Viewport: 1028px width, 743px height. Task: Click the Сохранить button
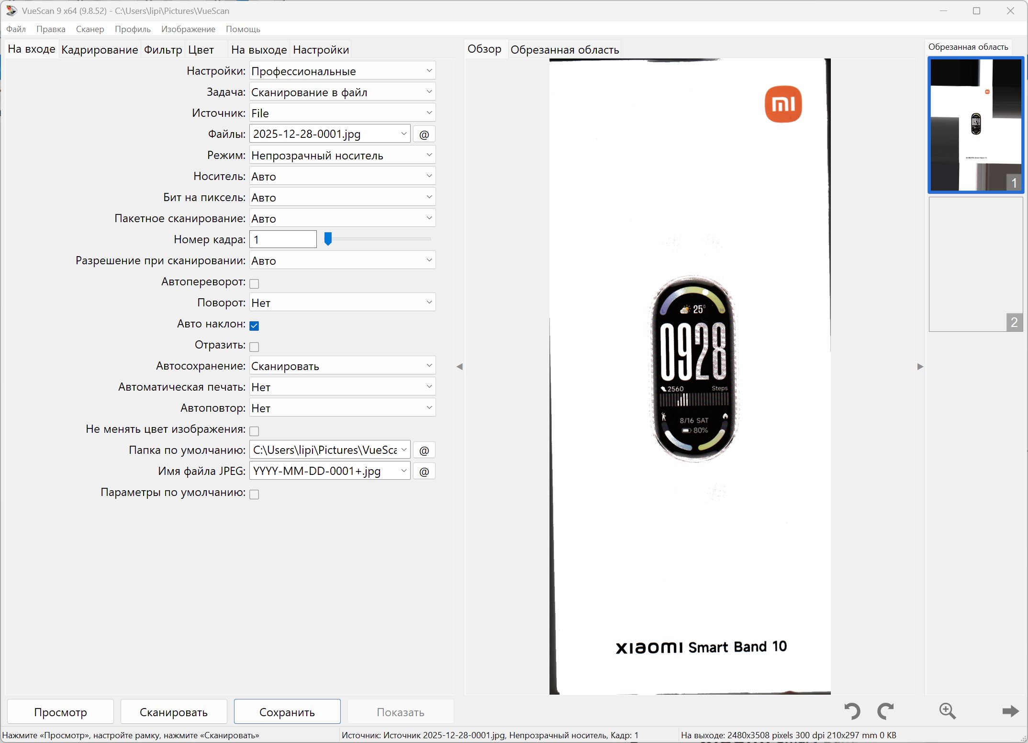click(x=287, y=712)
